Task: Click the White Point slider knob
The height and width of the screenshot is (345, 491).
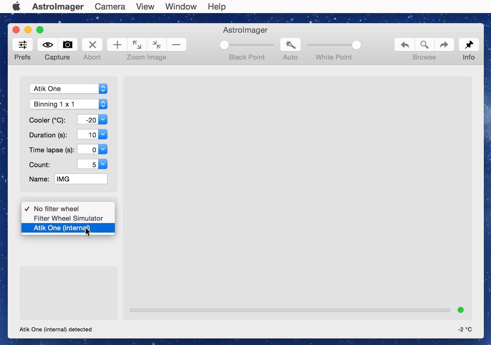Action: [x=356, y=45]
